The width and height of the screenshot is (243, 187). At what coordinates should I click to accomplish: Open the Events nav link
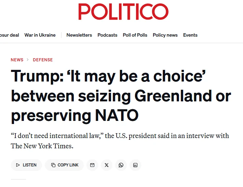tap(190, 35)
